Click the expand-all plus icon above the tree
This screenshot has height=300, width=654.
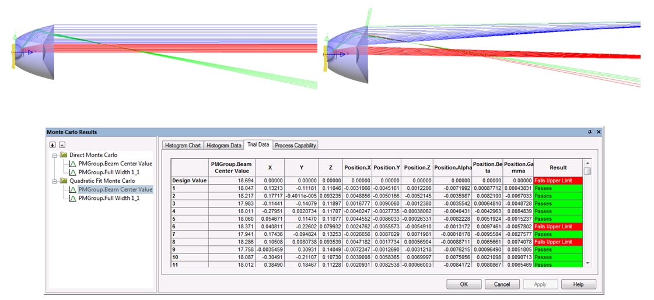53,144
